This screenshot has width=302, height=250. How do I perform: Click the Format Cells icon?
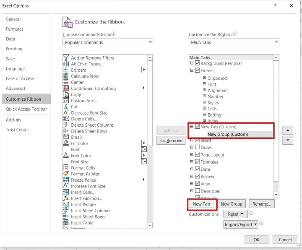(x=66, y=167)
